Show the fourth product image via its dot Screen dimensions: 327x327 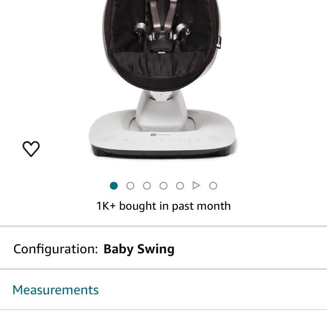(x=163, y=186)
